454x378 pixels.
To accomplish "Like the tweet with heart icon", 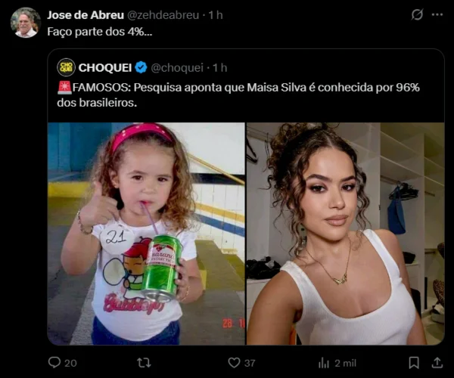I will tap(234, 363).
